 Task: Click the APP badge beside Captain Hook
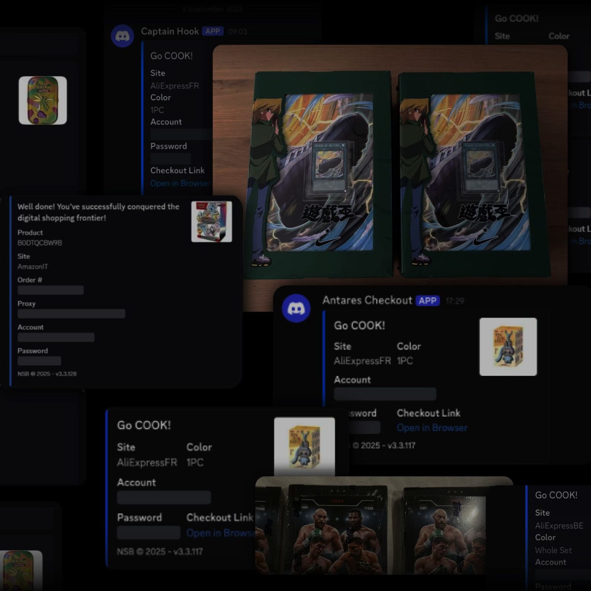click(213, 31)
